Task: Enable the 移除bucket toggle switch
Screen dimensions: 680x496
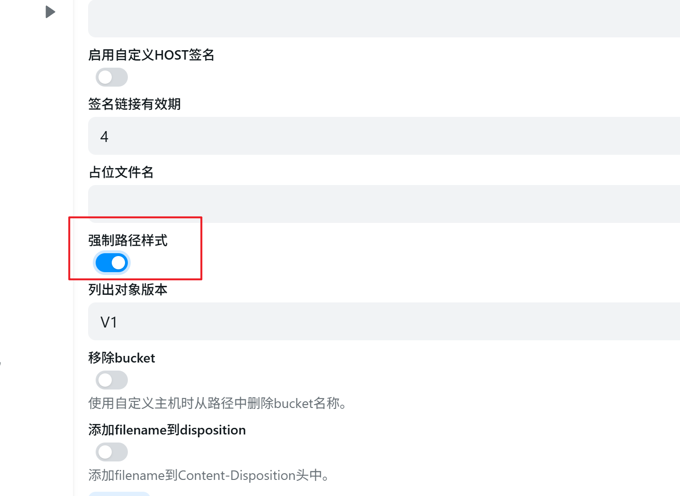Action: pos(112,380)
